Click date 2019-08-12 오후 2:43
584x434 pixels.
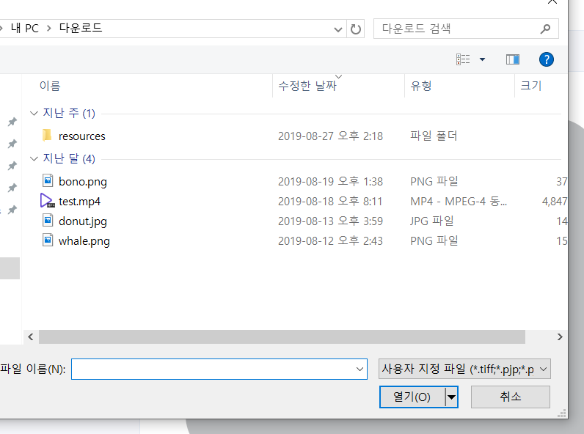[330, 240]
